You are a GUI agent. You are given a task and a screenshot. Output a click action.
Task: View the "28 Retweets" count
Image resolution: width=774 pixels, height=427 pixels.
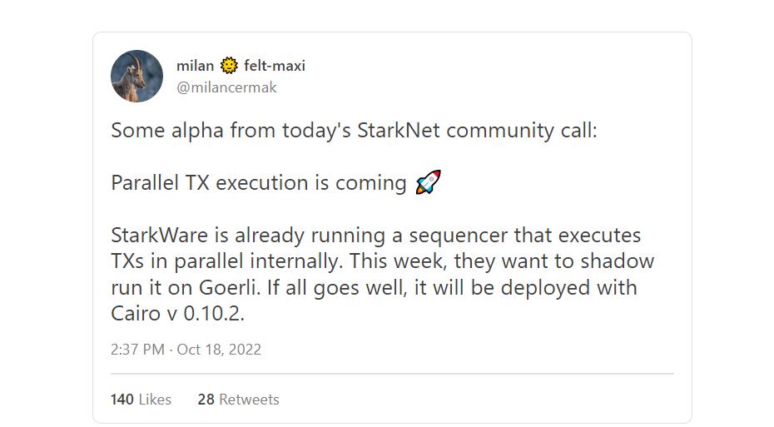pos(238,400)
